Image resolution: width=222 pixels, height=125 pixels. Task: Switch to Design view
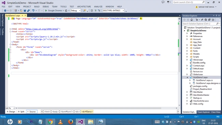coord(11,112)
